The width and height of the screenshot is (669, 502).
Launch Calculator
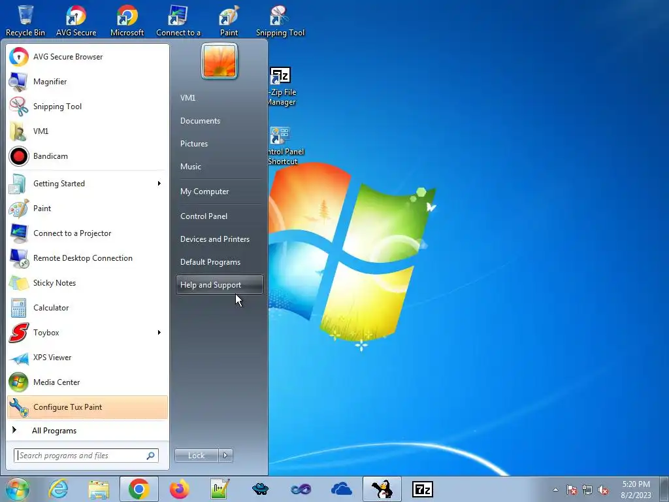point(88,307)
